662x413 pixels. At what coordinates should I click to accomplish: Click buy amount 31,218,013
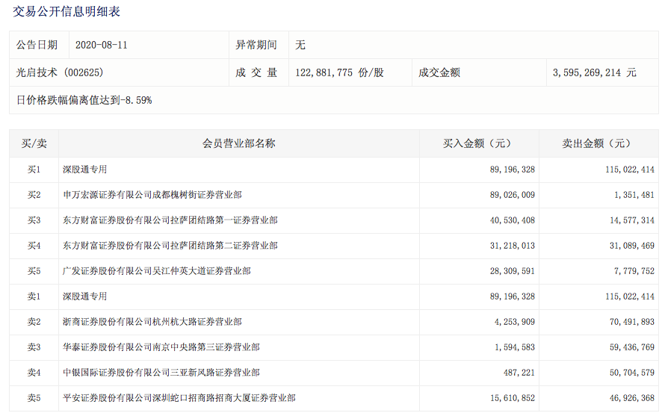[x=512, y=246]
